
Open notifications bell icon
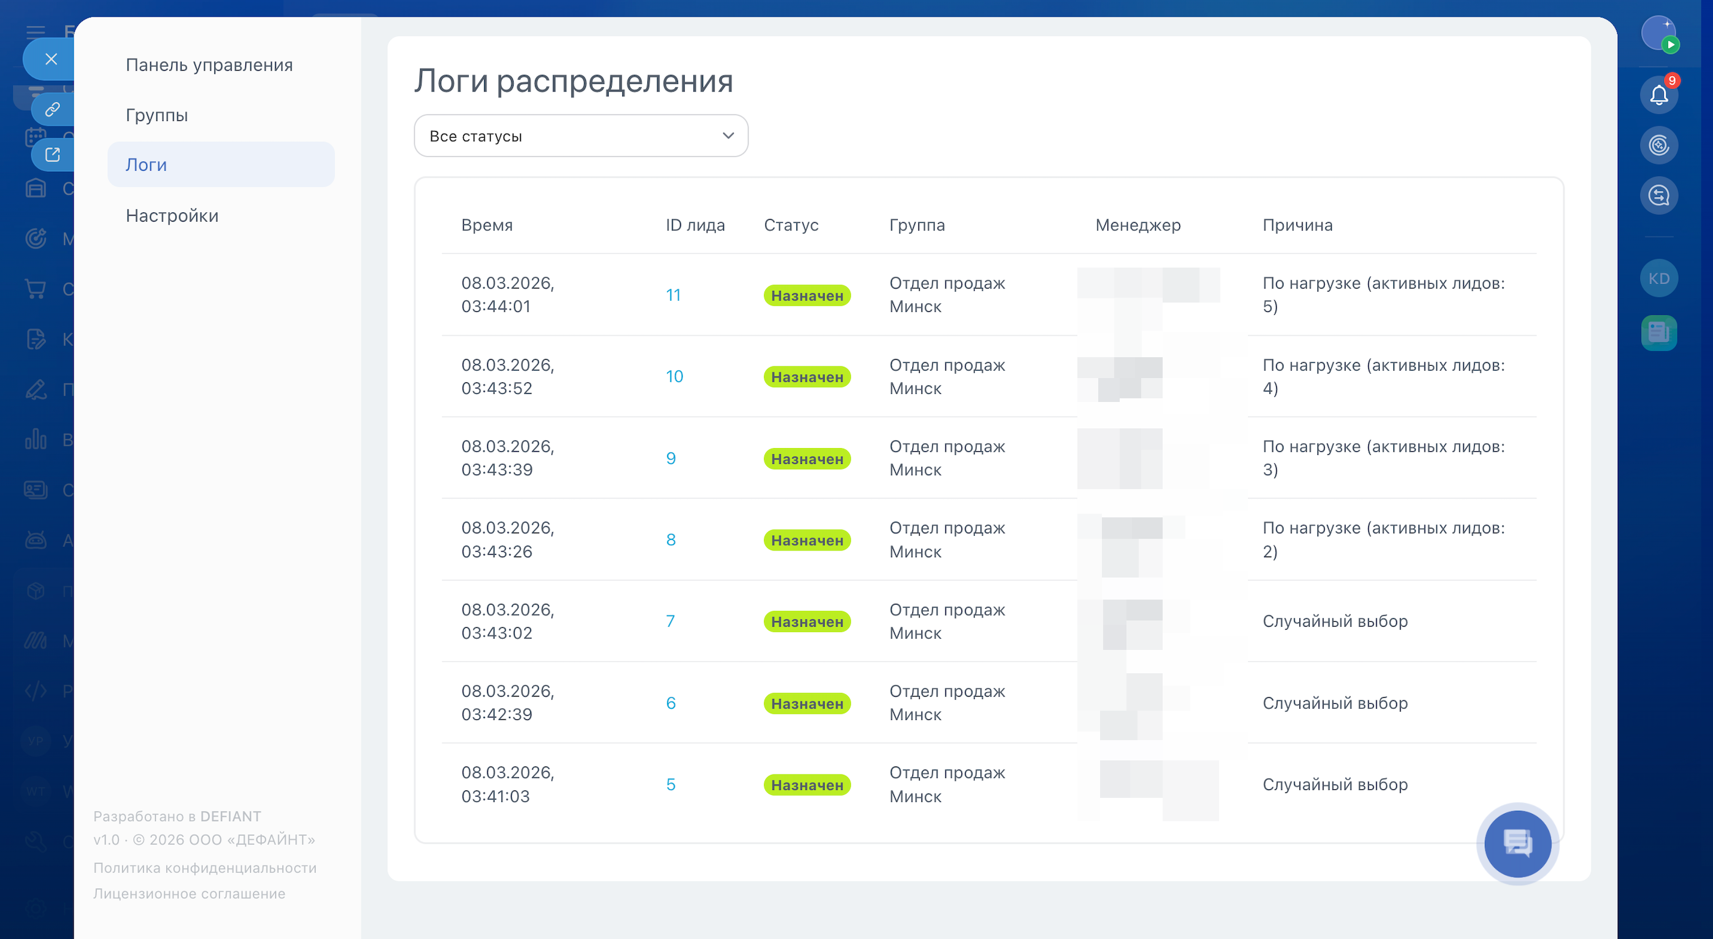pyautogui.click(x=1658, y=95)
